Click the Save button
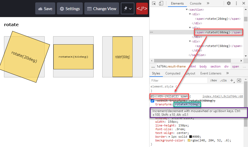Image resolution: width=248 pixels, height=147 pixels. (45, 9)
